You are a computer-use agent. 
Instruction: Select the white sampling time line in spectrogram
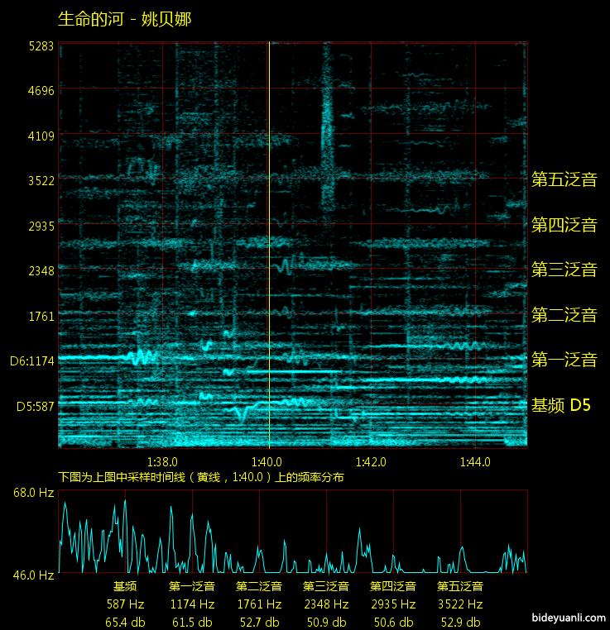(269, 248)
